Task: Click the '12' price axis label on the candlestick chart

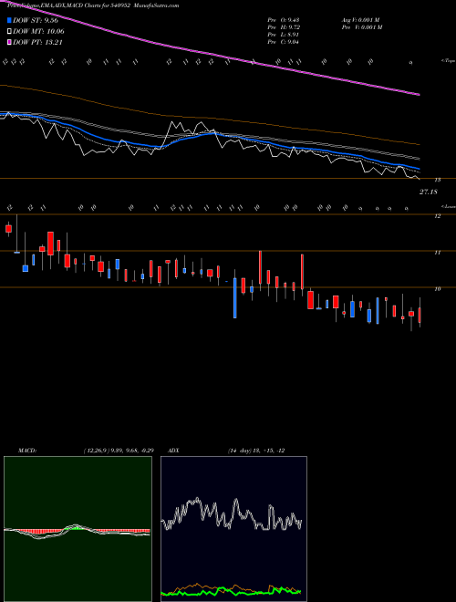Action: pos(437,216)
